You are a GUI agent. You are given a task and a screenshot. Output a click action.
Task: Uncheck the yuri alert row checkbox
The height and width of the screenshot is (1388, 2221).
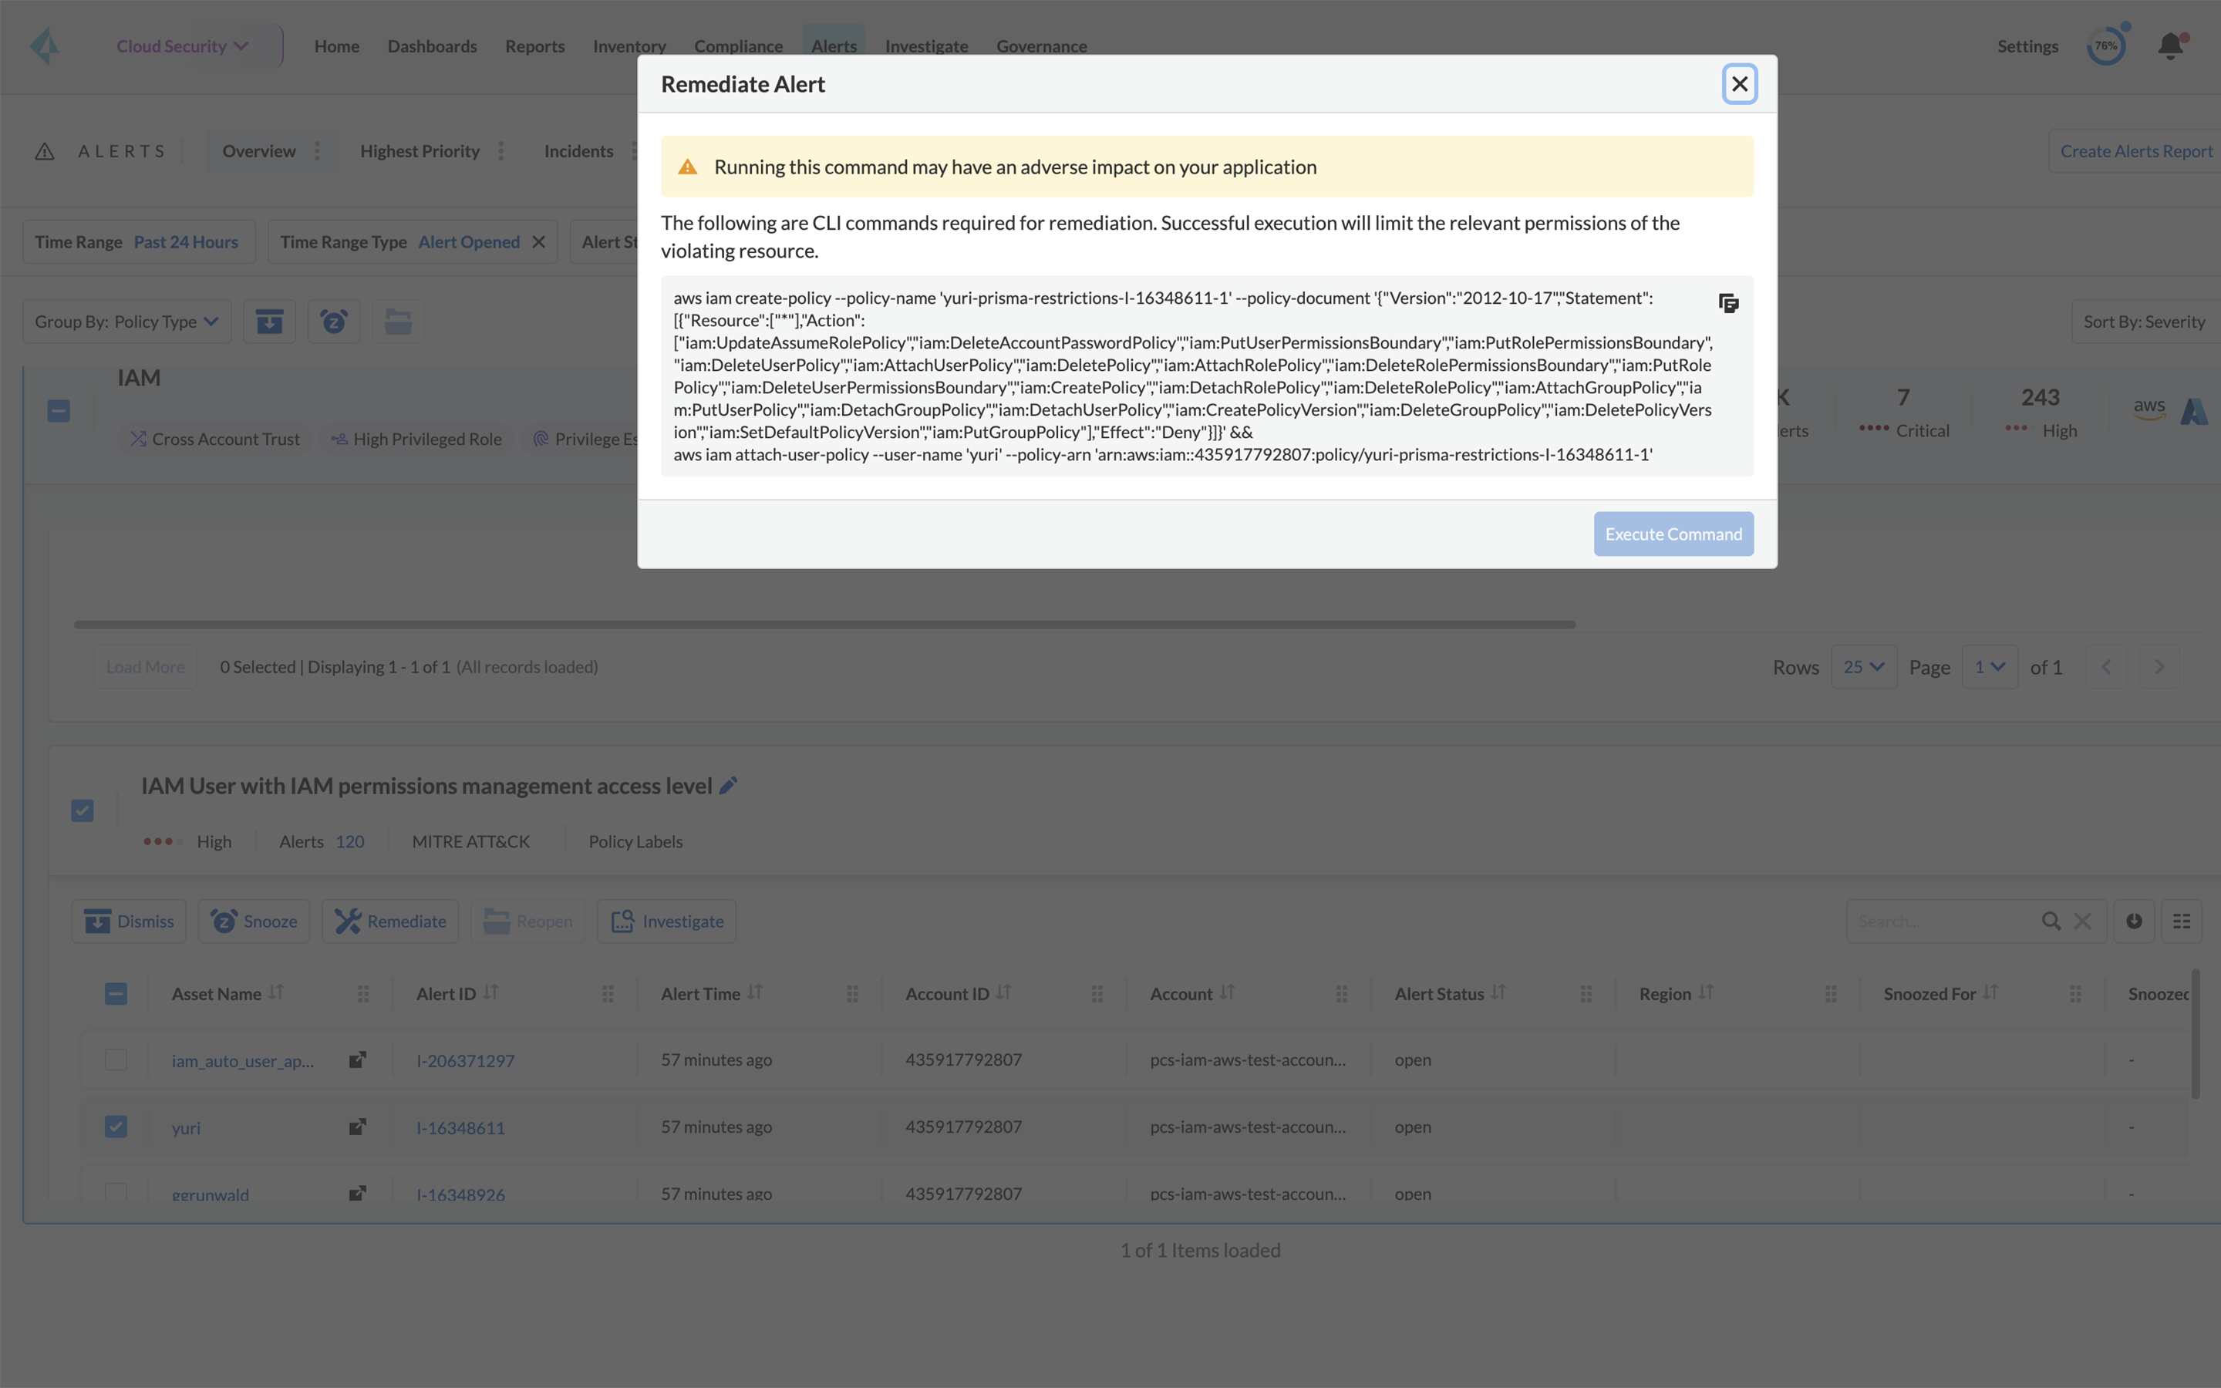pos(116,1127)
